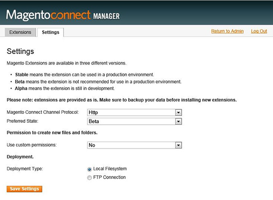
Task: Click the Save Settings button
Action: tap(24, 189)
